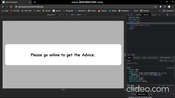Click the forward navigation arrow
This screenshot has width=175, height=98.
tap(7, 7)
